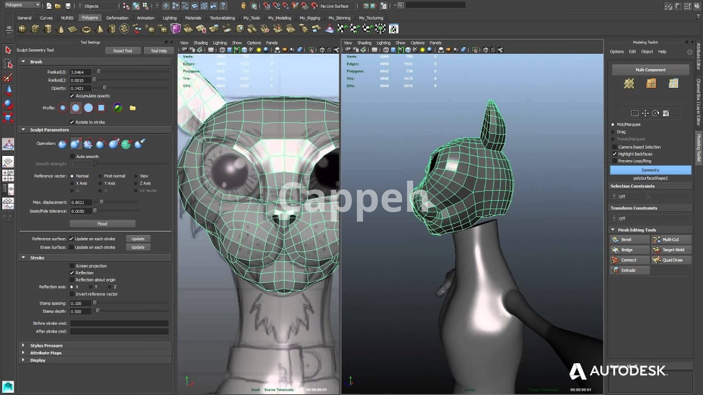
Task: Switch to the Deformation shelf tab
Action: pyautogui.click(x=117, y=18)
